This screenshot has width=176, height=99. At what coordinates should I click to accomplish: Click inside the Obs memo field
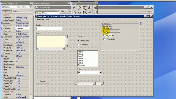pyautogui.click(x=51, y=41)
